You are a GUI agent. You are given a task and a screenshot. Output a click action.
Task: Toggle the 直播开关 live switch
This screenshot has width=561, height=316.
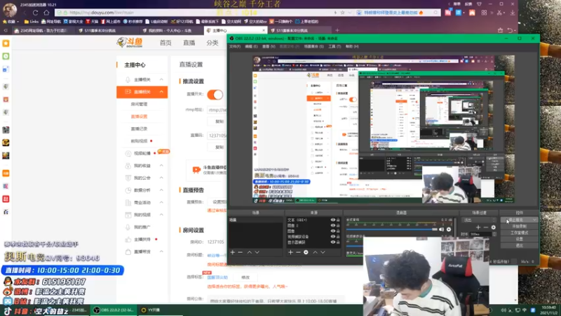[215, 94]
